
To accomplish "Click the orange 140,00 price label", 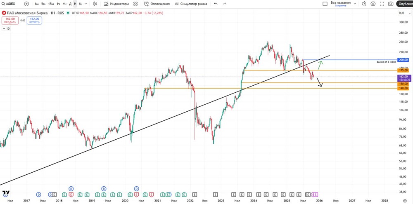I will click(403, 88).
